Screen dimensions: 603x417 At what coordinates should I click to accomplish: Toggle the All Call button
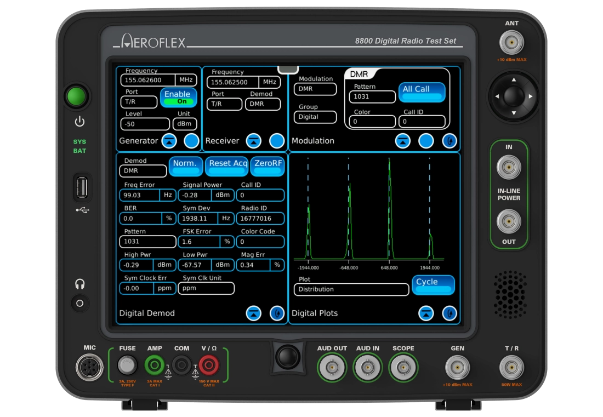tap(422, 92)
